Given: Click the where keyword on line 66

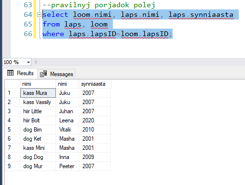Looking at the screenshot, I should tap(53, 34).
